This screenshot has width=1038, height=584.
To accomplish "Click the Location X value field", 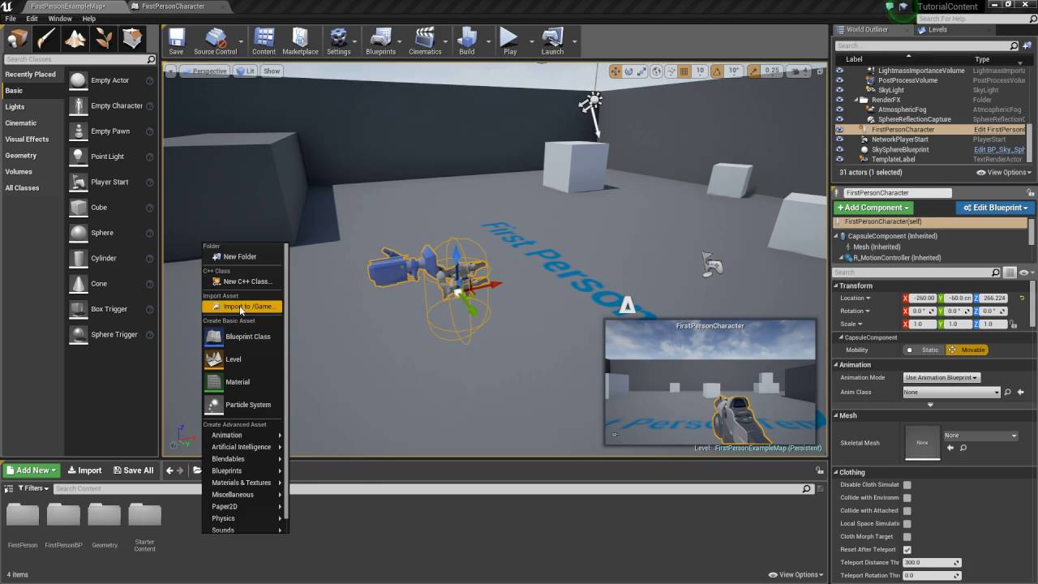I will pyautogui.click(x=923, y=298).
